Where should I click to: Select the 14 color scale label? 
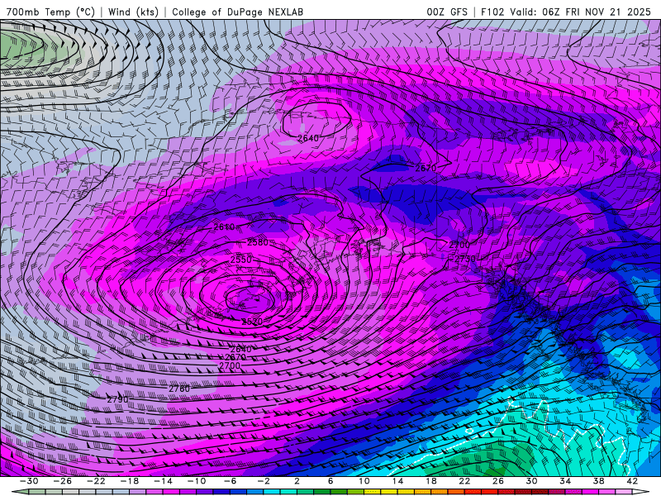(x=397, y=481)
